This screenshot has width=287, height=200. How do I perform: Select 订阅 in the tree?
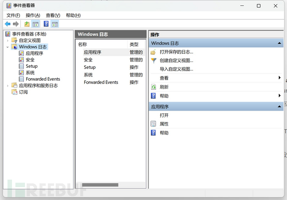[x=23, y=92]
